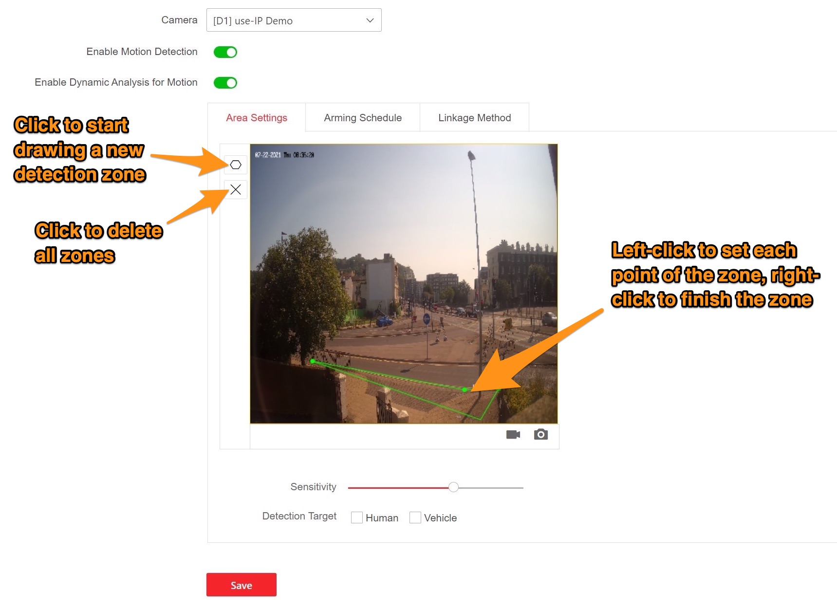Go to the Linkage Method tab

[474, 118]
